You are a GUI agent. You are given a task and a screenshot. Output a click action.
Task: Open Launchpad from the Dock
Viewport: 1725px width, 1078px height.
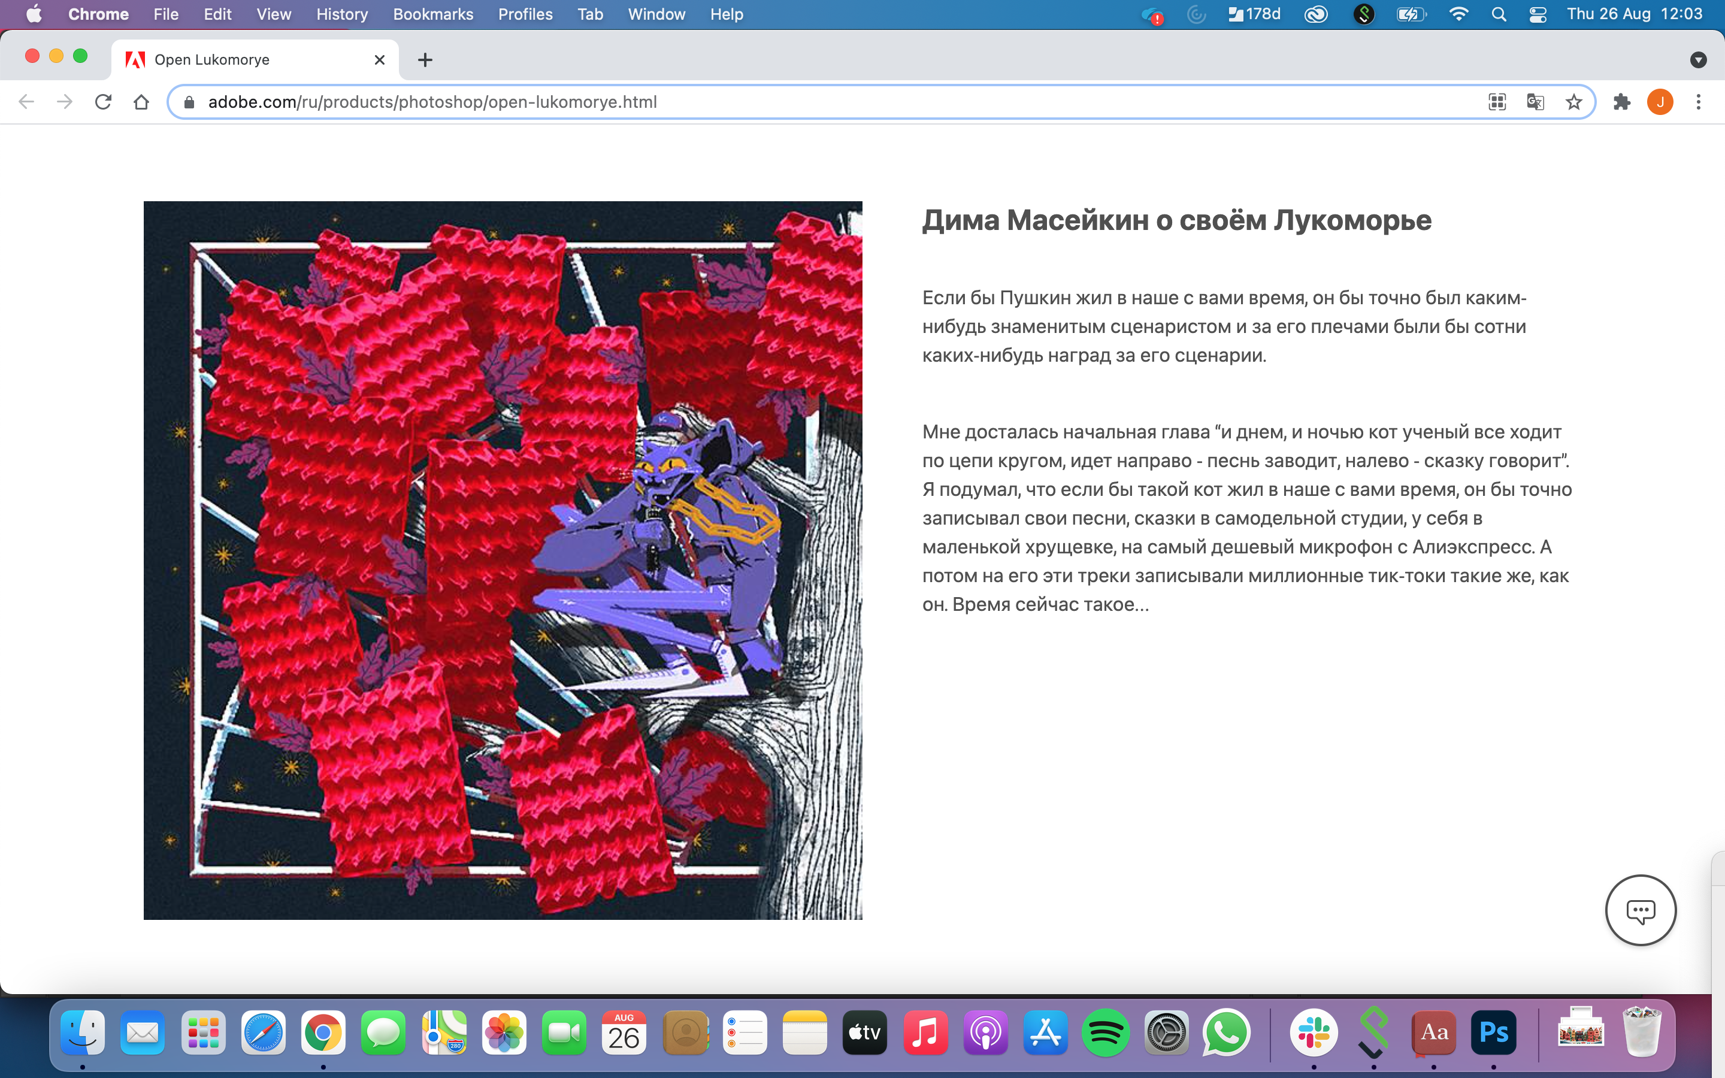203,1032
